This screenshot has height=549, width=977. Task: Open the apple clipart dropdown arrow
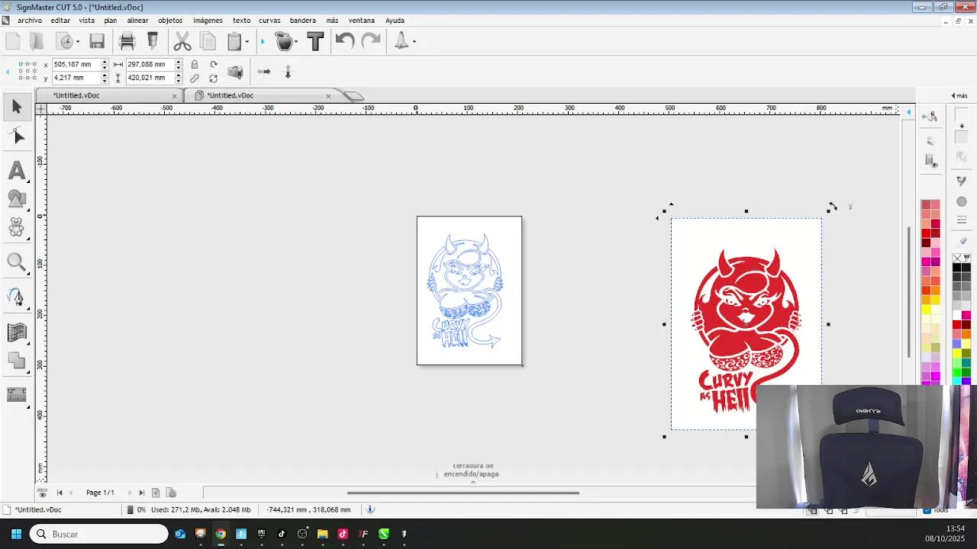tap(296, 42)
